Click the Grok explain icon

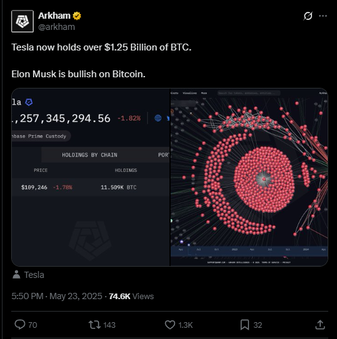308,16
